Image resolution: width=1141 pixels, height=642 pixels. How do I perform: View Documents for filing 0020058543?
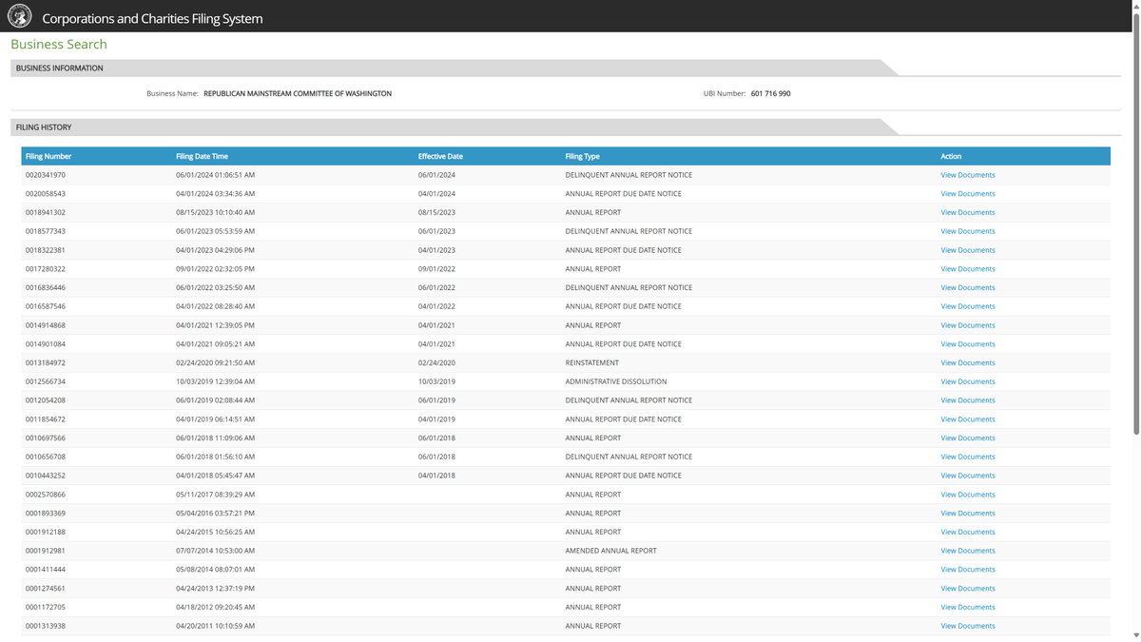coord(968,194)
